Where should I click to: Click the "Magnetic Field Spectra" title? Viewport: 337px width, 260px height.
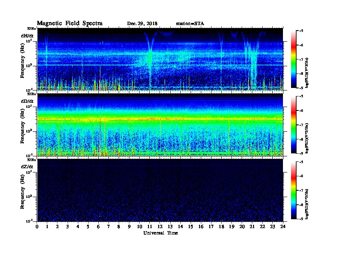70,23
